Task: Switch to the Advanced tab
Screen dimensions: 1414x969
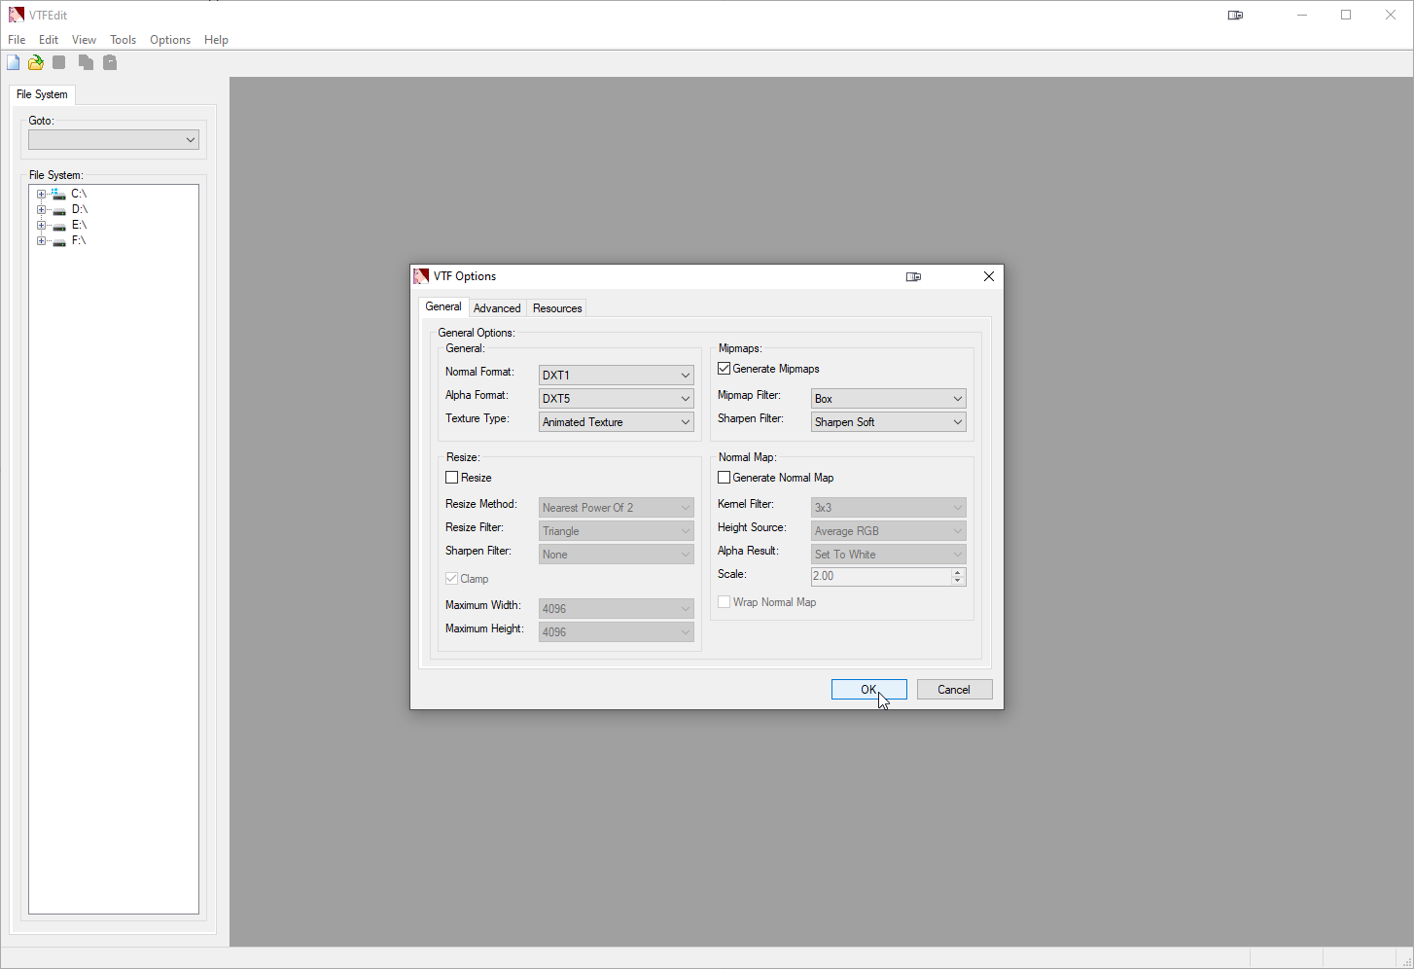Action: 497,308
